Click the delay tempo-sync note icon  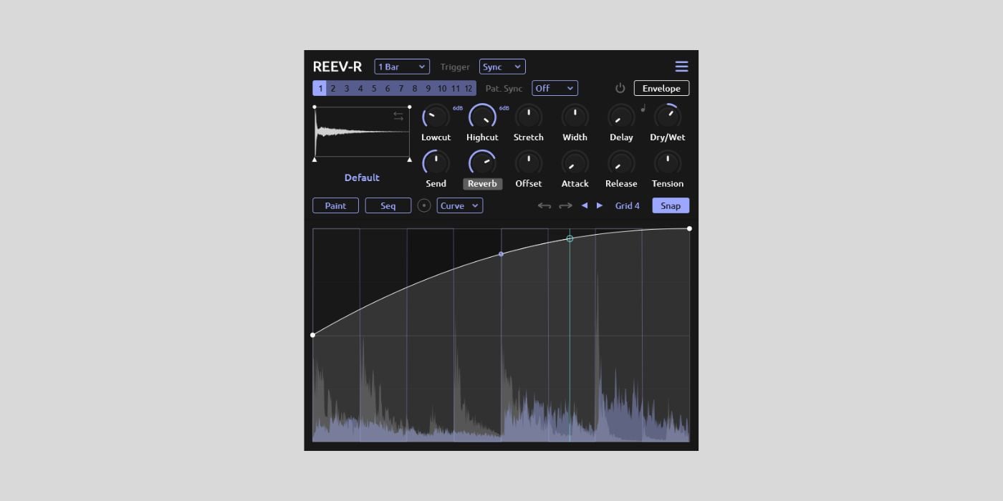pyautogui.click(x=643, y=108)
